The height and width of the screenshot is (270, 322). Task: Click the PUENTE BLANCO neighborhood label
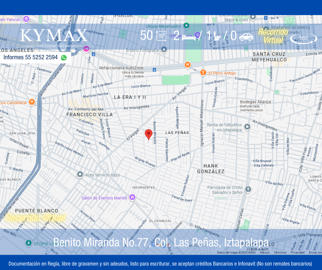(37, 211)
